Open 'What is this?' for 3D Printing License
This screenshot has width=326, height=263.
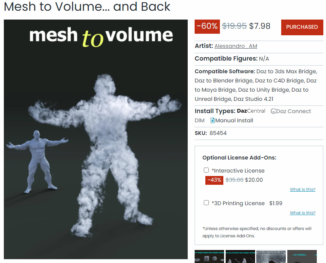[303, 213]
